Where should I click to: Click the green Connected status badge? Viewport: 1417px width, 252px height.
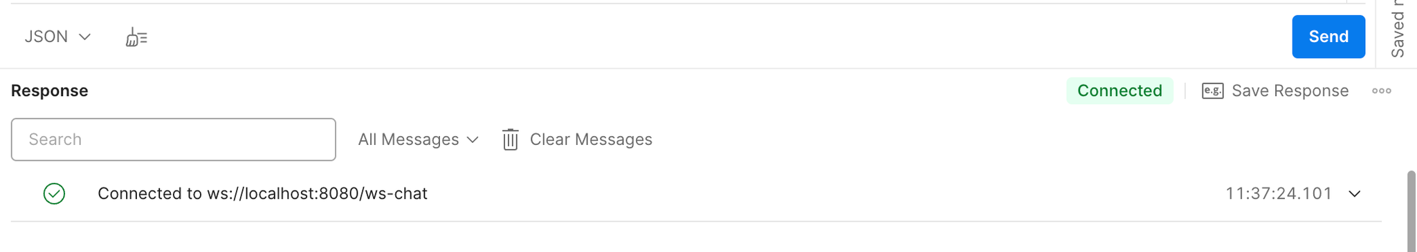click(1119, 91)
